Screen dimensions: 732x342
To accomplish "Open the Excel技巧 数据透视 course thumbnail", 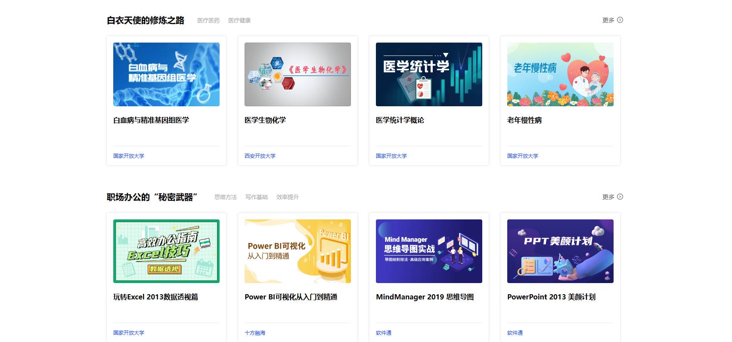I will pyautogui.click(x=166, y=251).
